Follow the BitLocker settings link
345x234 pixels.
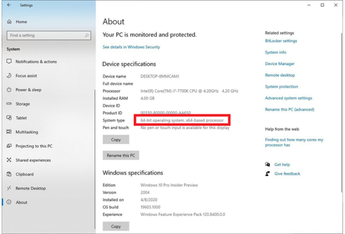click(281, 40)
